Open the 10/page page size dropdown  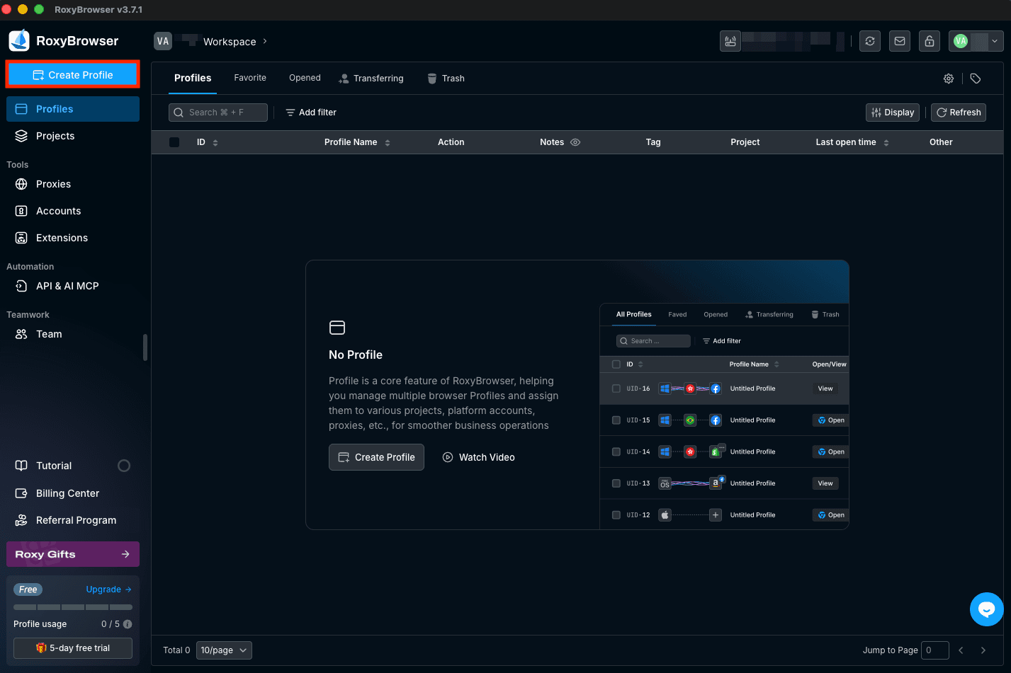pyautogui.click(x=224, y=650)
